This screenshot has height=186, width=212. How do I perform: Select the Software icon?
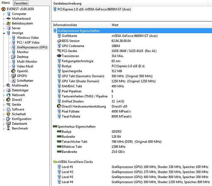pos(8,109)
